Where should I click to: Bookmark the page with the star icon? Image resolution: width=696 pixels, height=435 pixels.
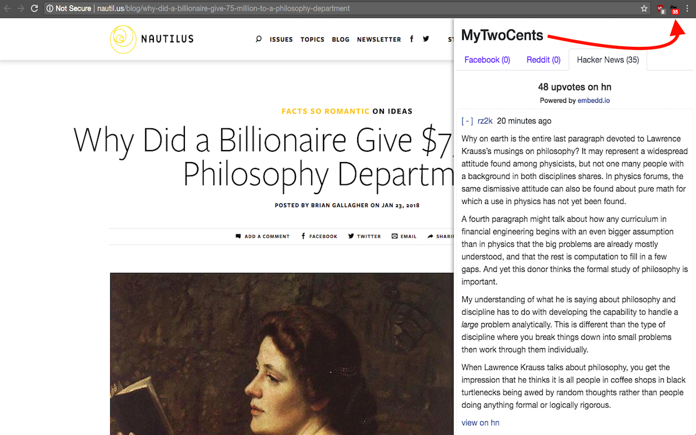(644, 8)
